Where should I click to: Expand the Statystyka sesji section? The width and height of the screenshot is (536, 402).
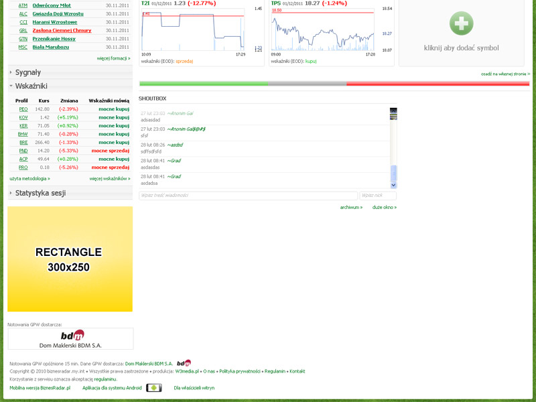(x=40, y=194)
